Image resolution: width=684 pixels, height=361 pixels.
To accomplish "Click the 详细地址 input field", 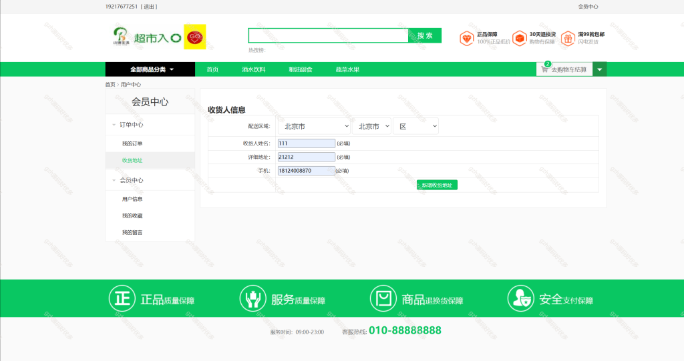I will coord(306,157).
